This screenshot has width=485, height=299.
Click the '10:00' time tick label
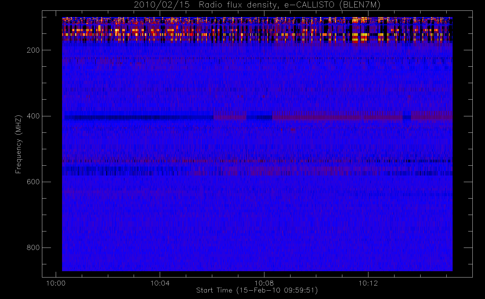pos(56,283)
